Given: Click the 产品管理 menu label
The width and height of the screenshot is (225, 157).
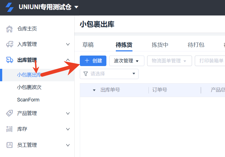Looking at the screenshot, I should [27, 113].
